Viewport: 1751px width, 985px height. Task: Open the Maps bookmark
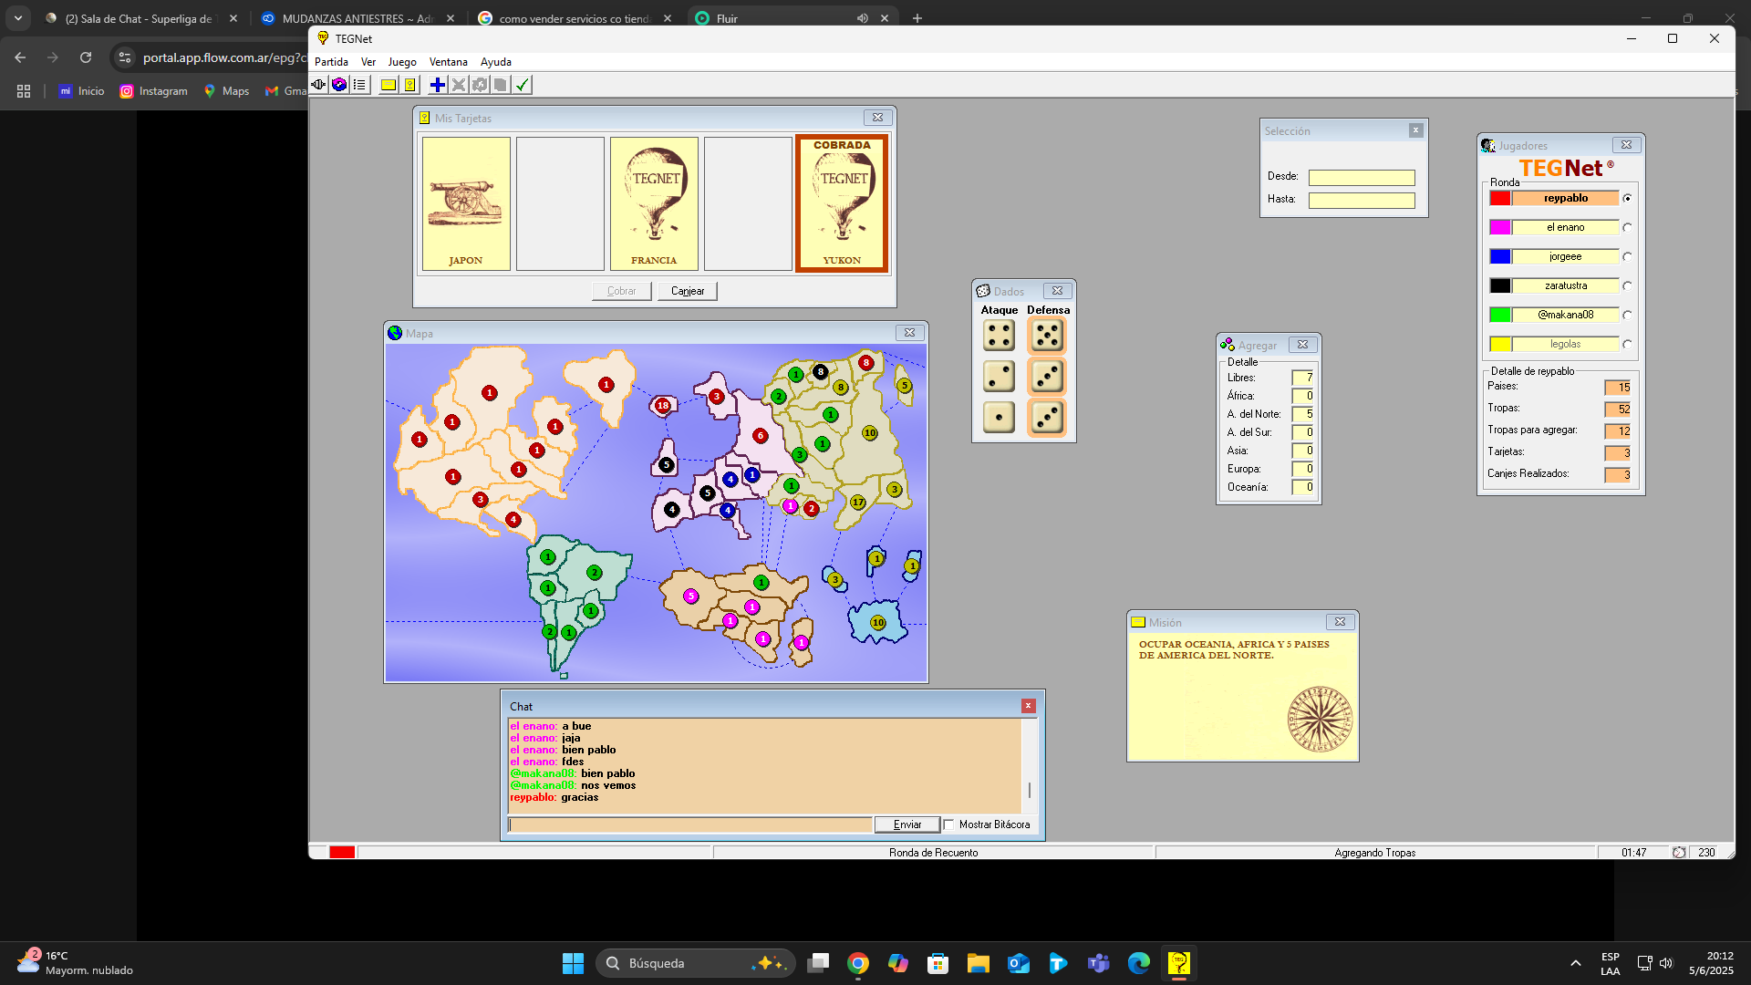point(226,91)
